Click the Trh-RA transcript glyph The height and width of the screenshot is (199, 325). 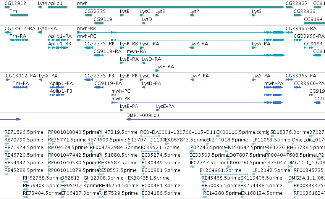[19, 40]
